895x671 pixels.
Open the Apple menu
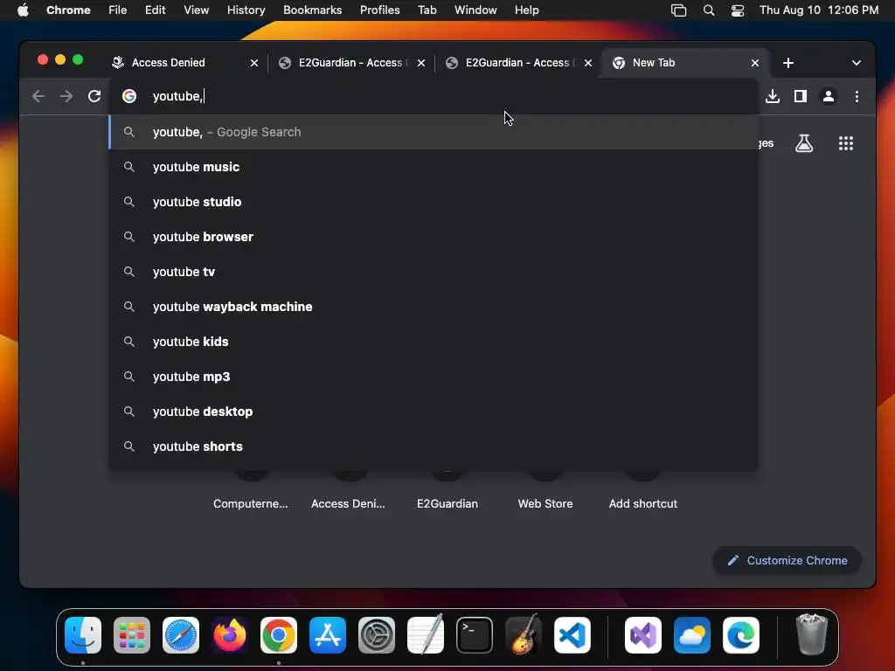pyautogui.click(x=23, y=10)
